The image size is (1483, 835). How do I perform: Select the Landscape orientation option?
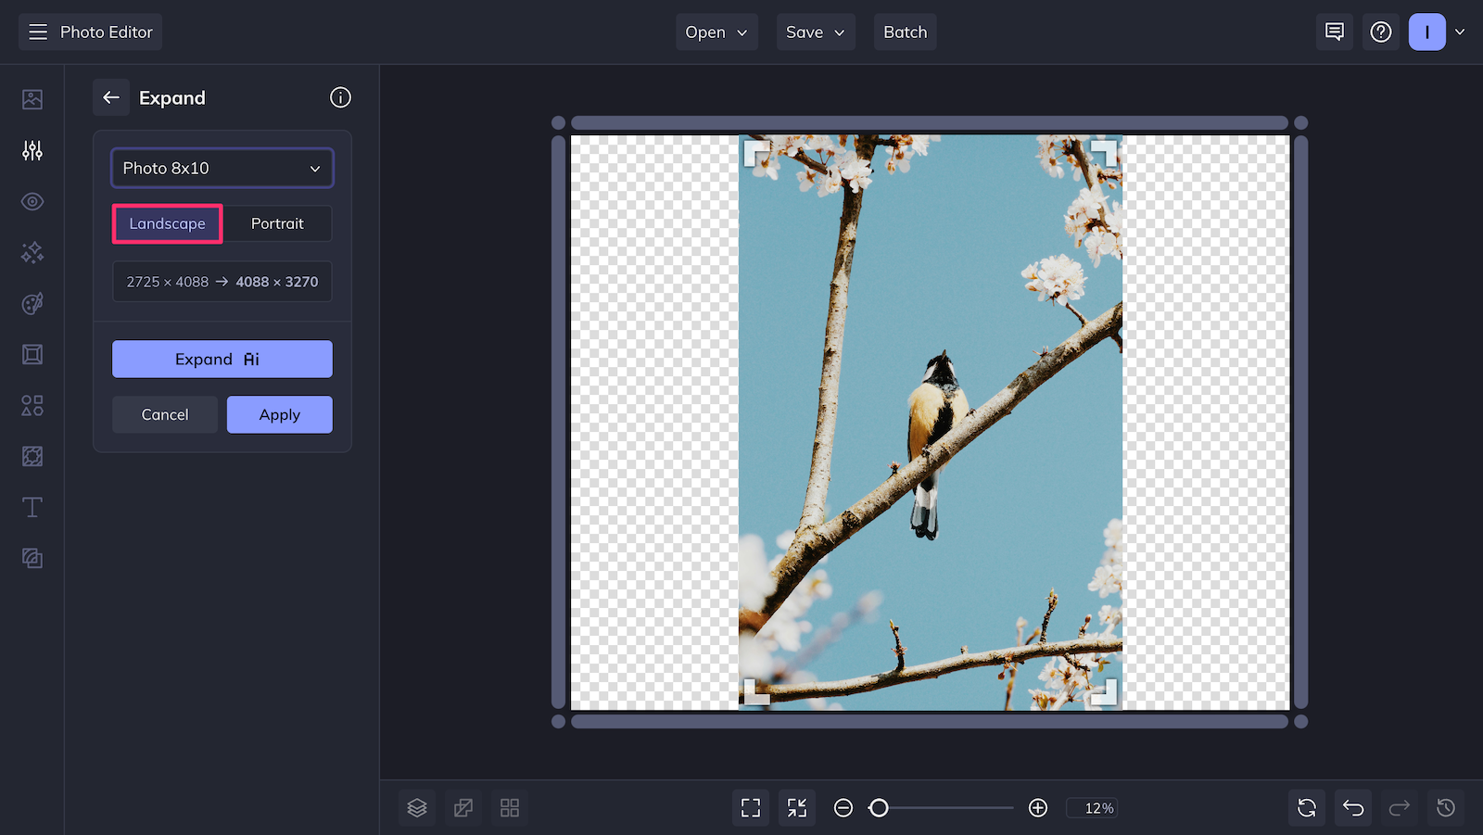pos(167,223)
